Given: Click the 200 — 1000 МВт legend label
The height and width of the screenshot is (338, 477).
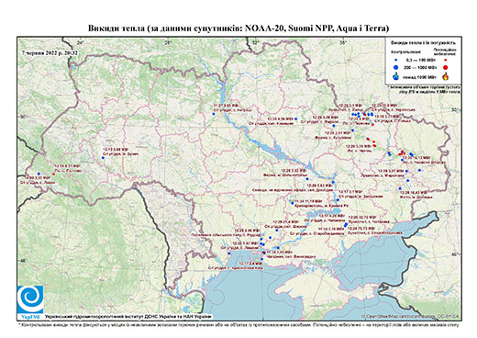Looking at the screenshot, I should point(421,67).
